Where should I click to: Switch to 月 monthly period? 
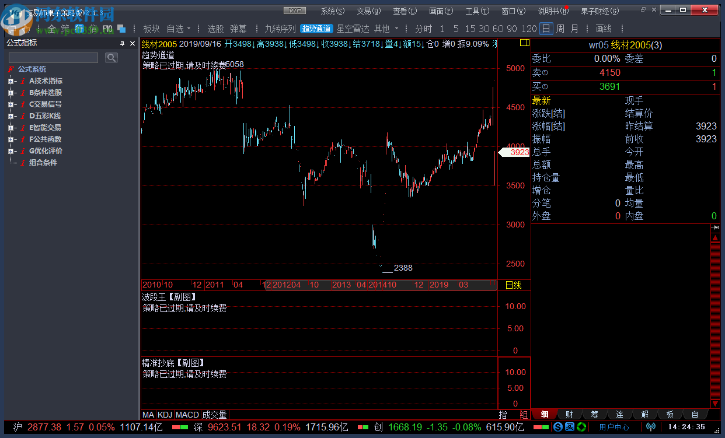coord(575,29)
